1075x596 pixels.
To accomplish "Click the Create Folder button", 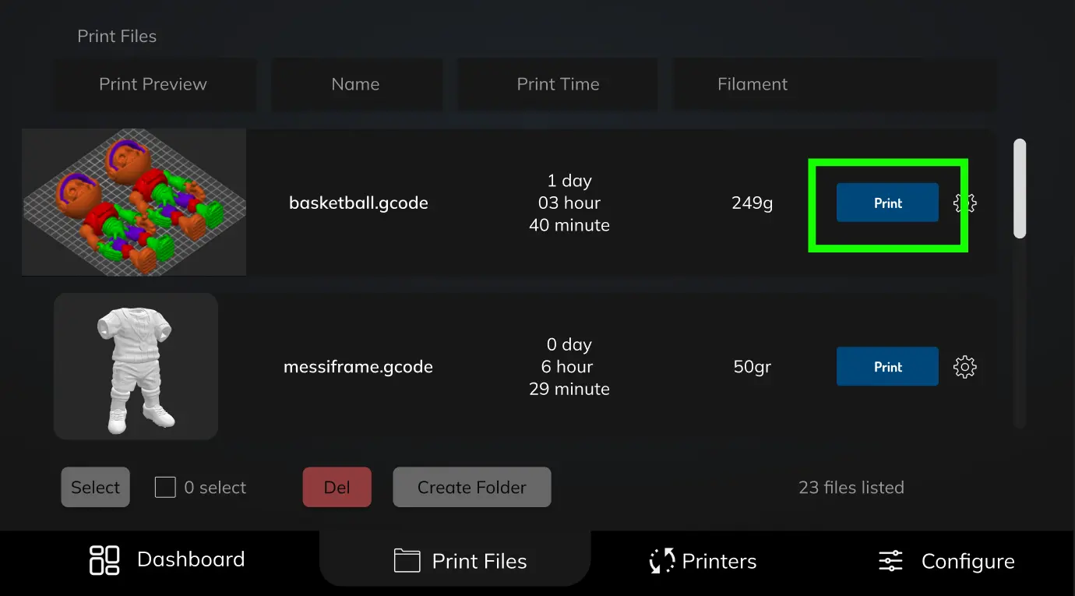I will (x=472, y=488).
